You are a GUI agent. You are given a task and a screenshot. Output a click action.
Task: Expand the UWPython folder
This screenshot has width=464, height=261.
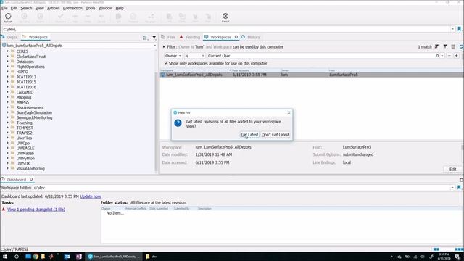(x=8, y=158)
